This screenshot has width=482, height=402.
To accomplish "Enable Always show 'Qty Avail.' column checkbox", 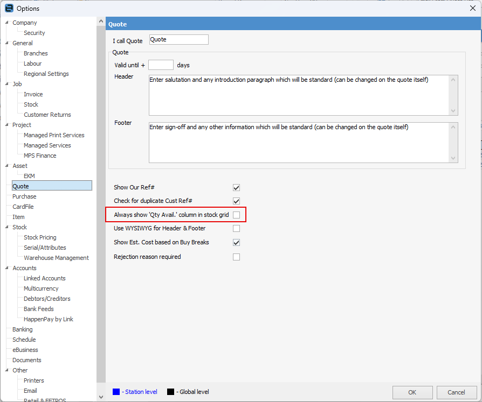I will point(236,215).
